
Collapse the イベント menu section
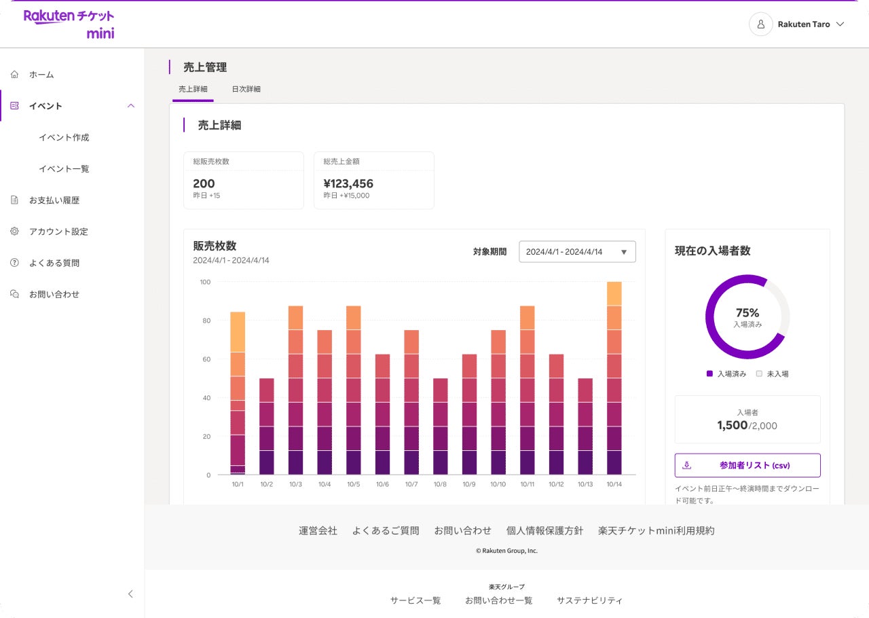[x=131, y=106]
